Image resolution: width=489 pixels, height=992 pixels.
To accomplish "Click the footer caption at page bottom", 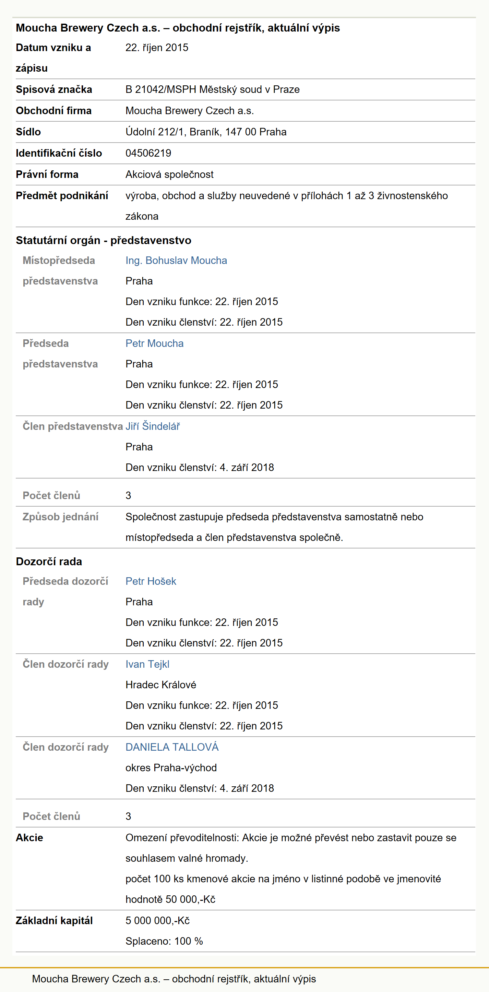I will (174, 979).
